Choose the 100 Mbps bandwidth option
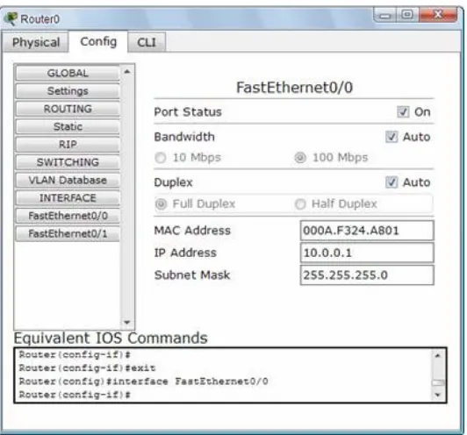 click(x=300, y=158)
